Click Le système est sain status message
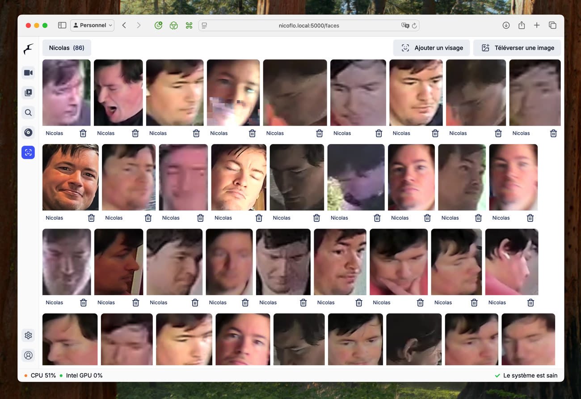The height and width of the screenshot is (399, 581). point(526,376)
